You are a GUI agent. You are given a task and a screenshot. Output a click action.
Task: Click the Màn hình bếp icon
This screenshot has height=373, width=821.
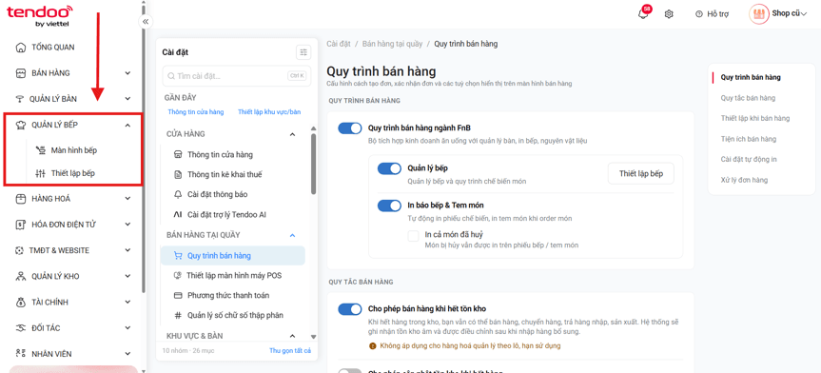[x=40, y=150]
